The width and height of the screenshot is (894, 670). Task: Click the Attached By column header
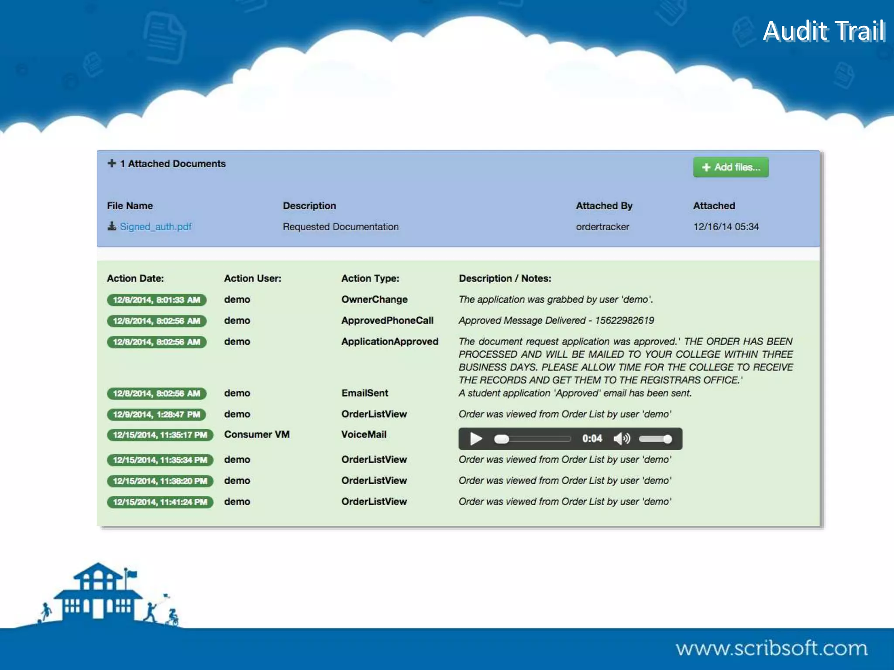(x=604, y=206)
